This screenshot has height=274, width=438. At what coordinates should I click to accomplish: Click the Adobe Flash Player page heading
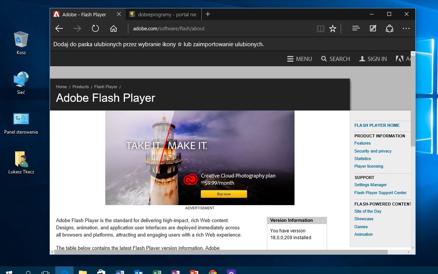[105, 98]
